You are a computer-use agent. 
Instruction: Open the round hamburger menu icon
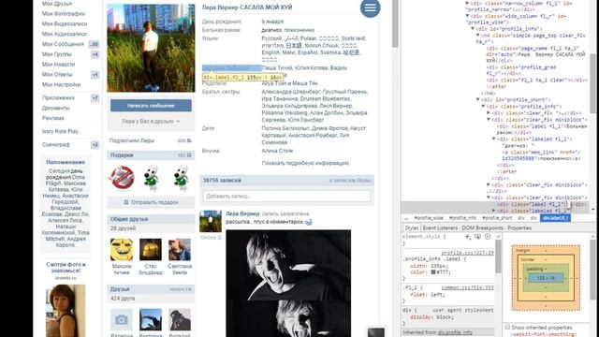(x=371, y=7)
